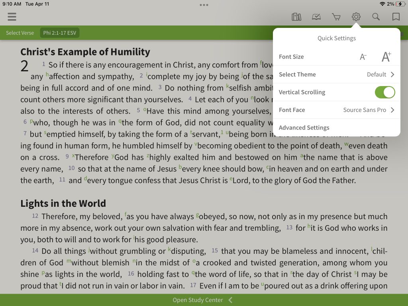The width and height of the screenshot is (408, 306).
Task: Tap the Quick Settings title
Action: point(336,38)
